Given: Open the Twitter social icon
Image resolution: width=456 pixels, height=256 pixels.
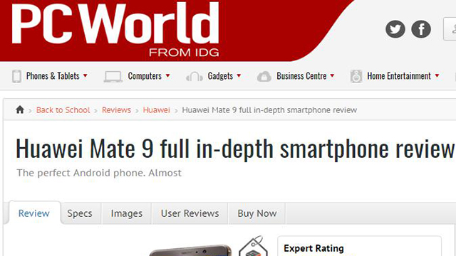Looking at the screenshot, I should [x=395, y=29].
